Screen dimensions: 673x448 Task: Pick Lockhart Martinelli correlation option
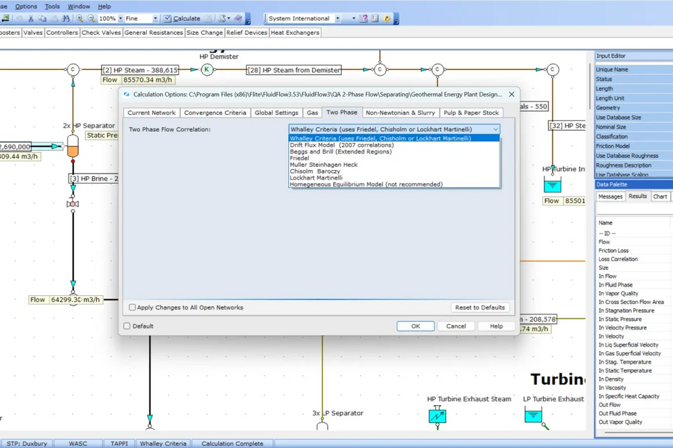click(x=316, y=178)
